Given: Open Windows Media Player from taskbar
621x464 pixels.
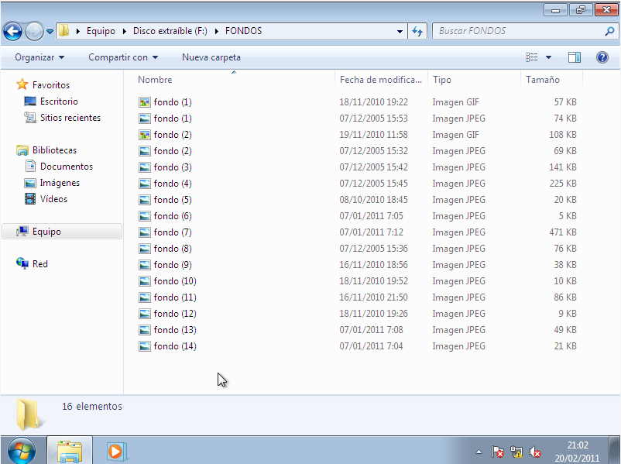Looking at the screenshot, I should pos(116,450).
